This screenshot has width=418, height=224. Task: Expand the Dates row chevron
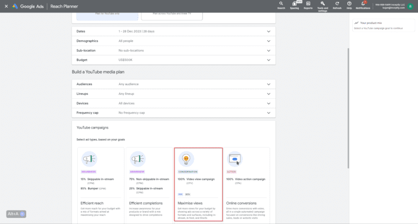[x=269, y=31]
